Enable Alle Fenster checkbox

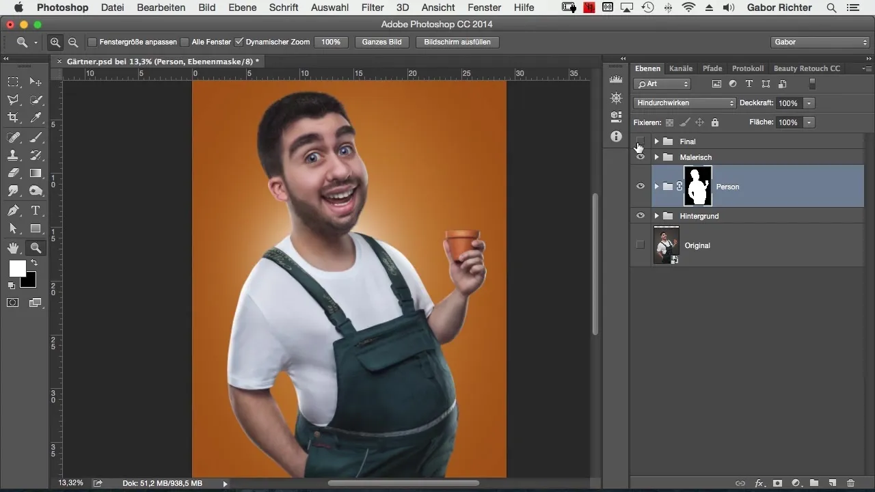(x=185, y=42)
